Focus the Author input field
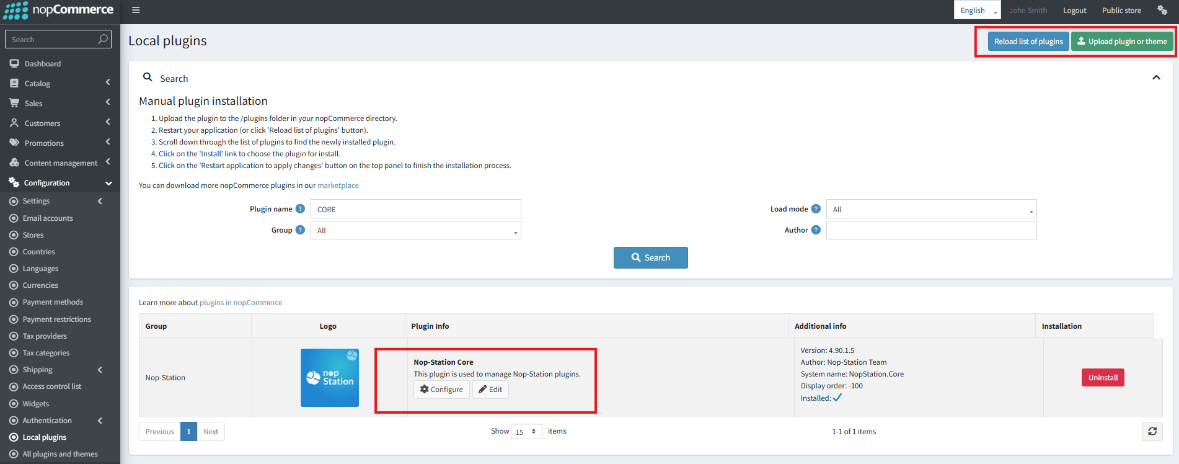 point(931,230)
